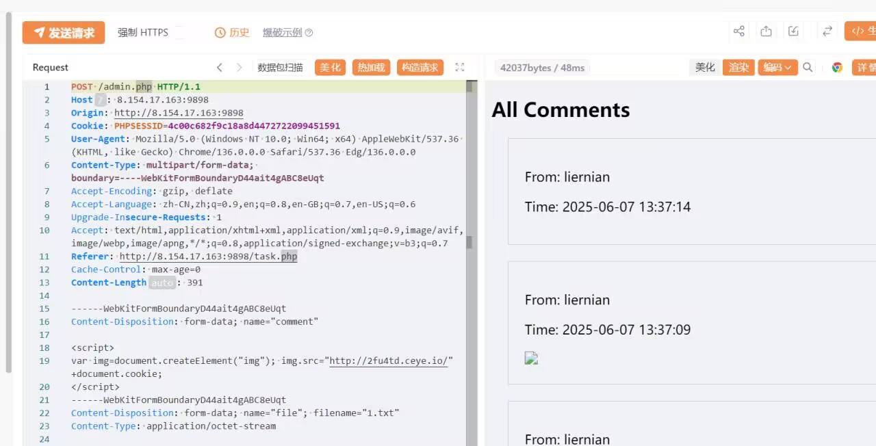Open the 编码 encoding dropdown
The width and height of the screenshot is (876, 446).
click(x=777, y=67)
